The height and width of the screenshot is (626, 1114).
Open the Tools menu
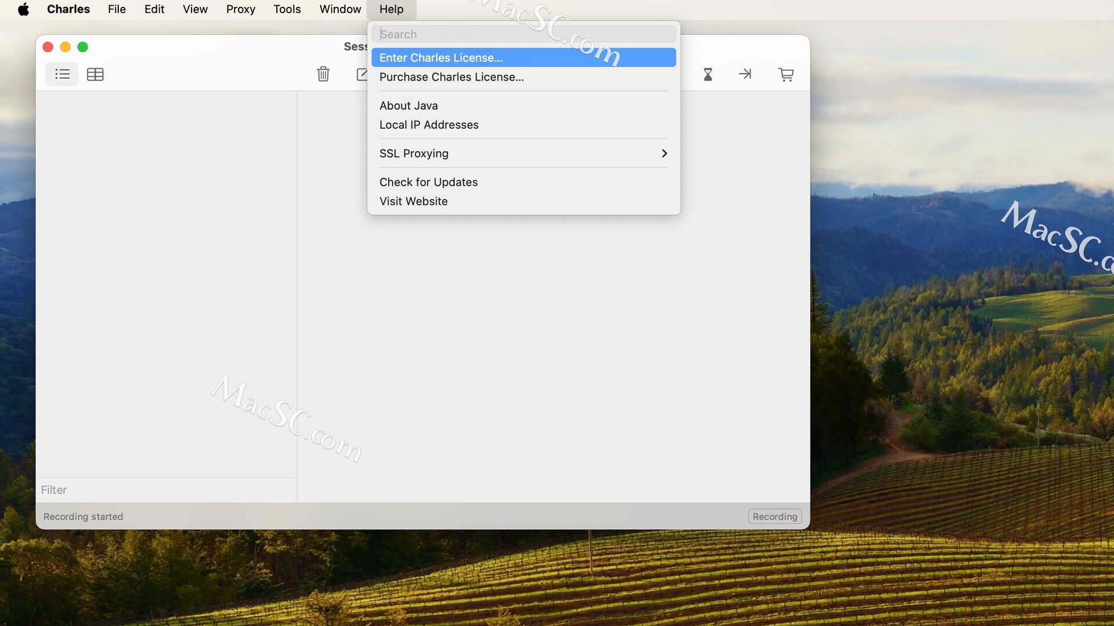point(287,9)
